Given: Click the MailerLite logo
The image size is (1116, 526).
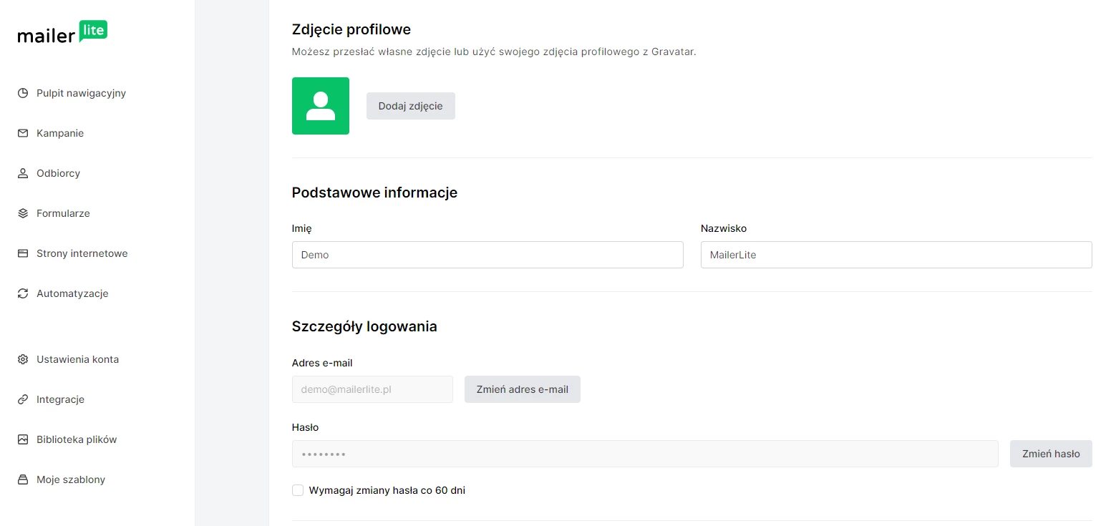Looking at the screenshot, I should click(x=62, y=33).
